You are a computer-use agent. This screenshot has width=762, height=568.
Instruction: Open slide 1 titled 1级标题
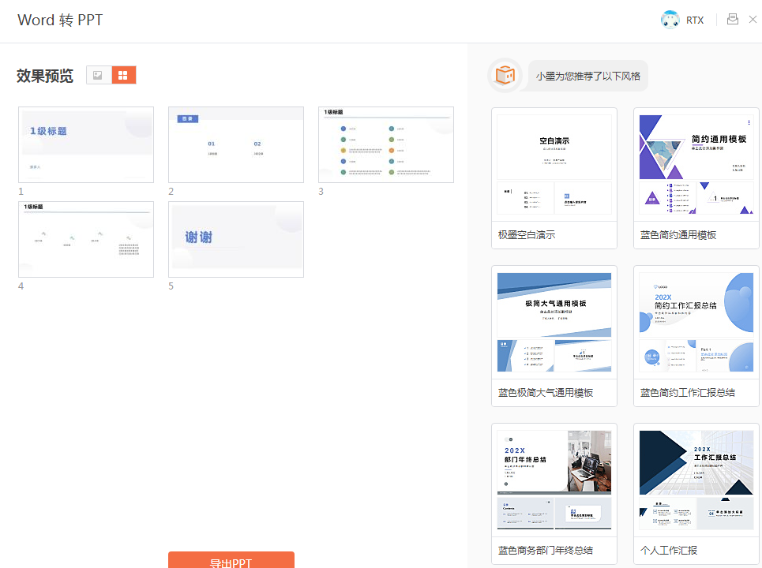[85, 144]
